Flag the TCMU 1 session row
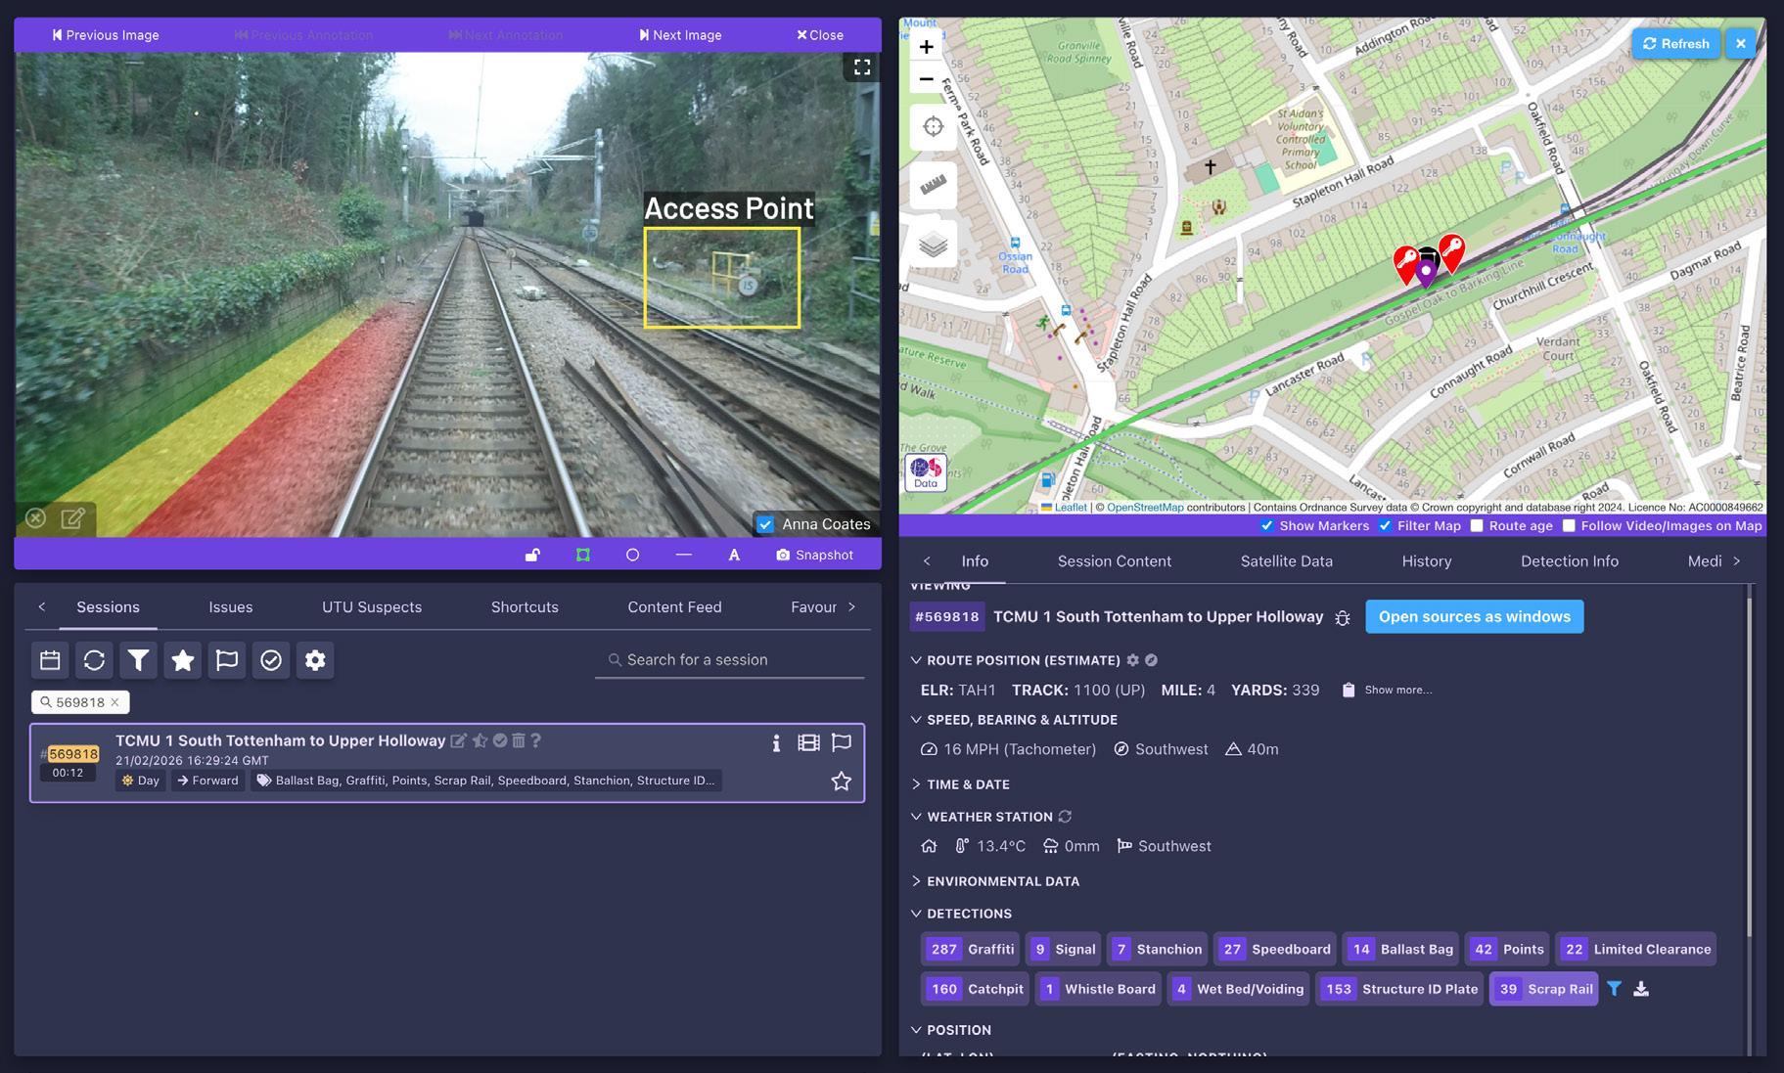 (842, 742)
